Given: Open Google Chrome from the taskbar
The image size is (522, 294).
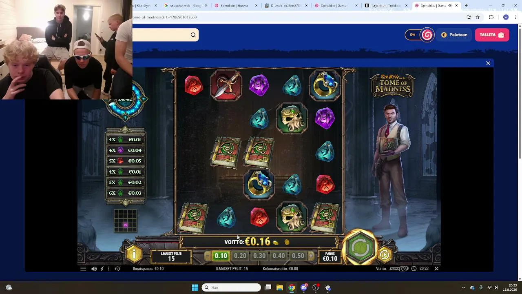Looking at the screenshot, I should click(292, 287).
